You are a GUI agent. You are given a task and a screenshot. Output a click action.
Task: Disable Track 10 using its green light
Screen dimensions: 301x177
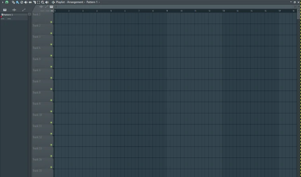[51, 122]
